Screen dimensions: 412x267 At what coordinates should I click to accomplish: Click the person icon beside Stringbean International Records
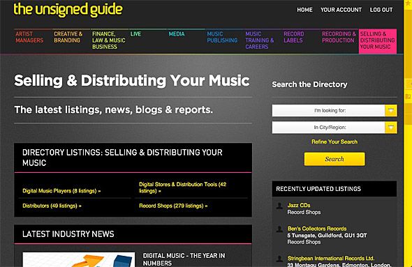[279, 259]
